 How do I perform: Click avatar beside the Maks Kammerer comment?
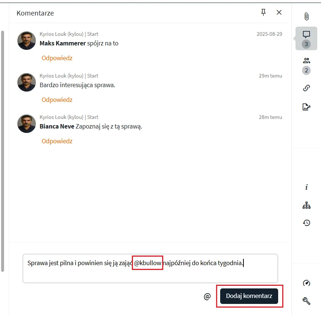(27, 41)
